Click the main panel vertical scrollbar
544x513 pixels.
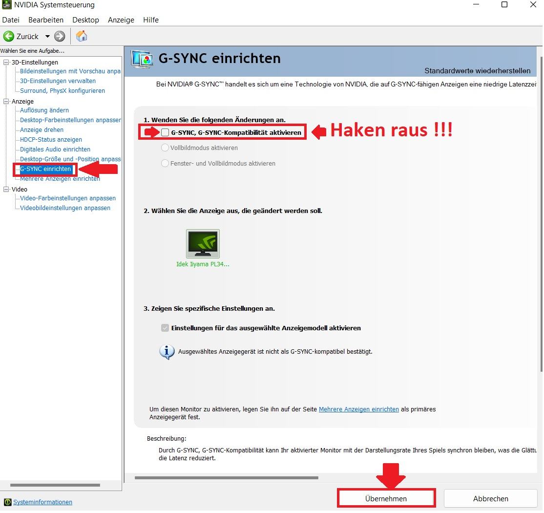pyautogui.click(x=542, y=214)
